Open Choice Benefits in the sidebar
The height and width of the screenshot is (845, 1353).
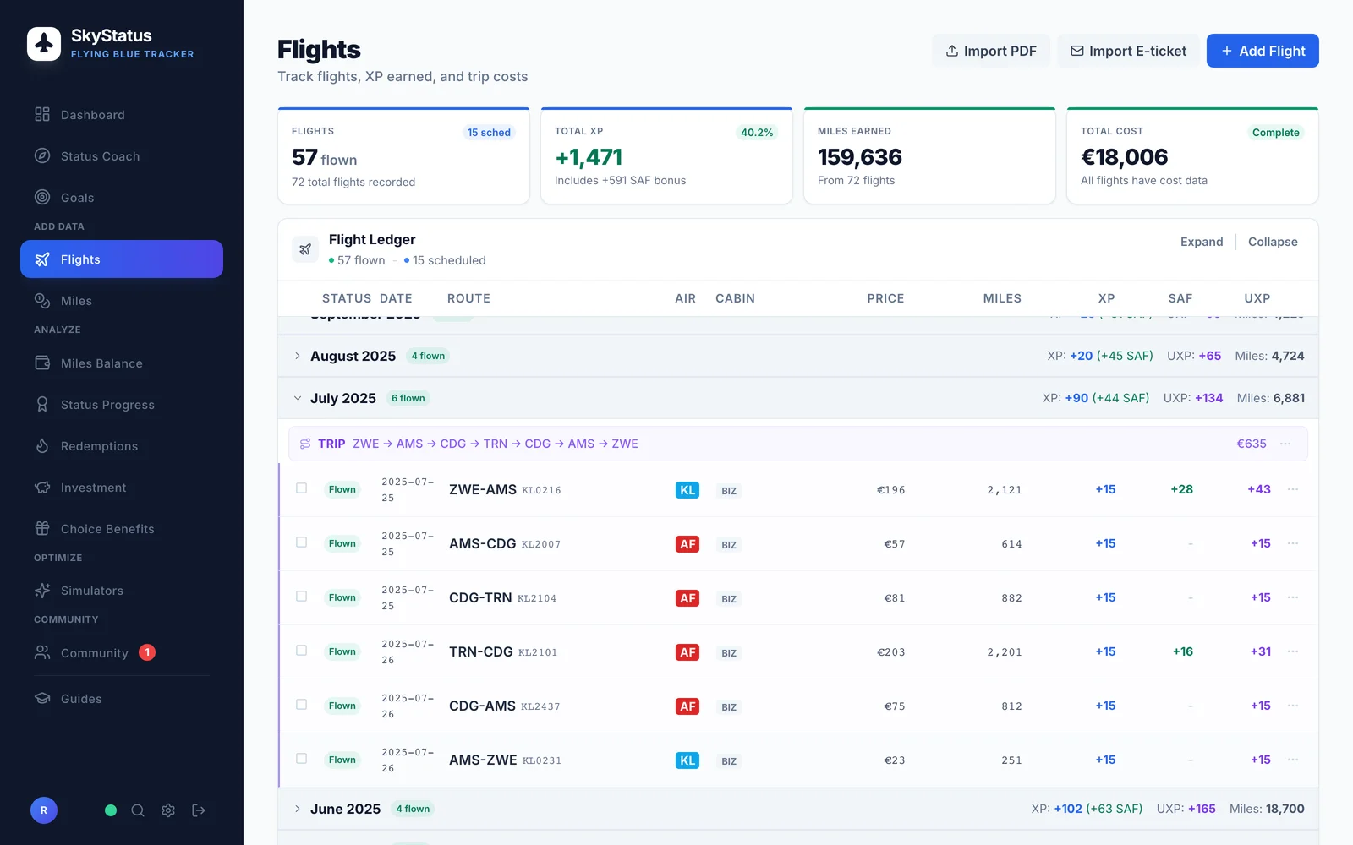click(x=122, y=529)
